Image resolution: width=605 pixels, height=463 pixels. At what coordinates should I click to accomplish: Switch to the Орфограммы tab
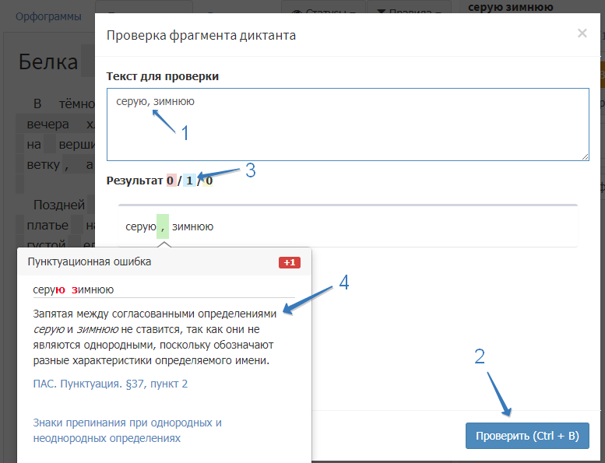tap(48, 16)
